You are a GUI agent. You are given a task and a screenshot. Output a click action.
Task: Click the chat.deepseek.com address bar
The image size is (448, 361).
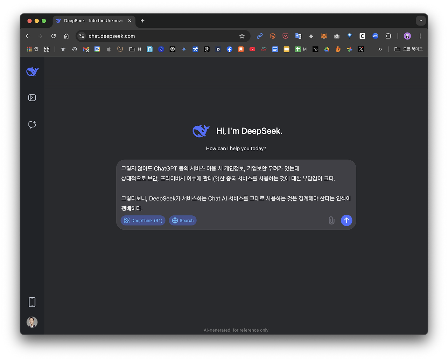click(x=163, y=36)
